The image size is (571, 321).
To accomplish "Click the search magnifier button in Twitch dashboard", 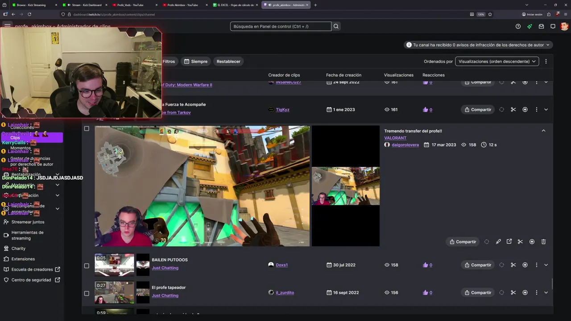I will (336, 26).
